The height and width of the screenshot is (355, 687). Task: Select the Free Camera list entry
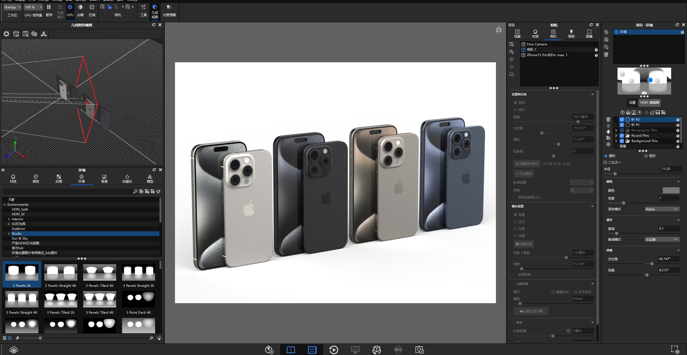[x=559, y=44]
